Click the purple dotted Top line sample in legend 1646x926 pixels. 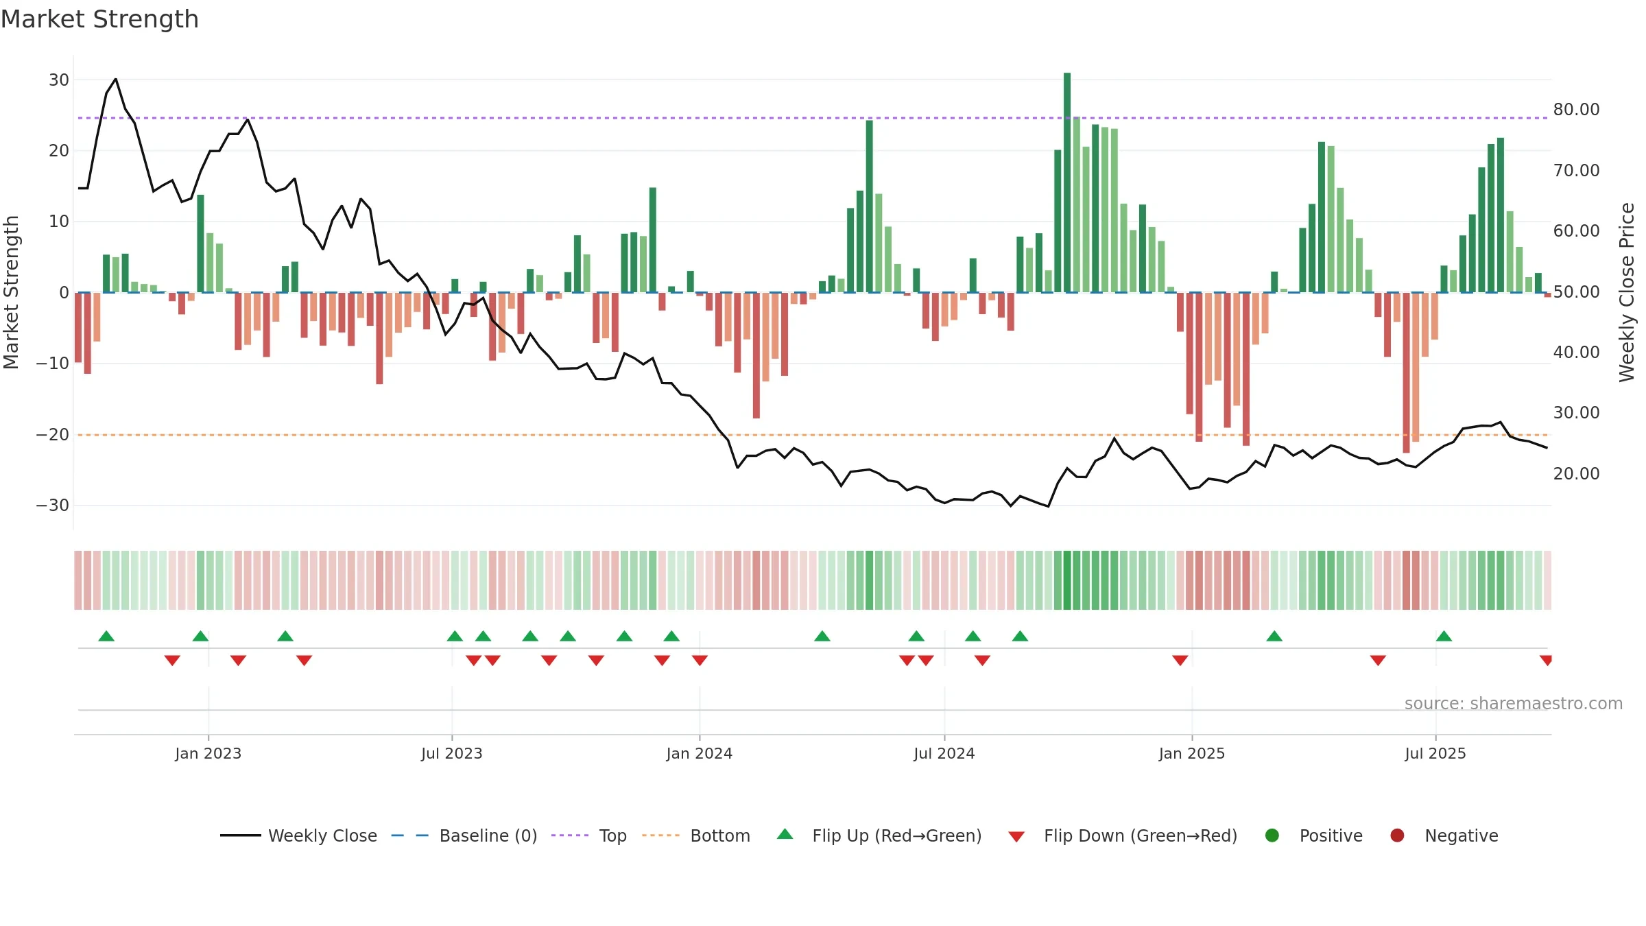[x=570, y=835]
